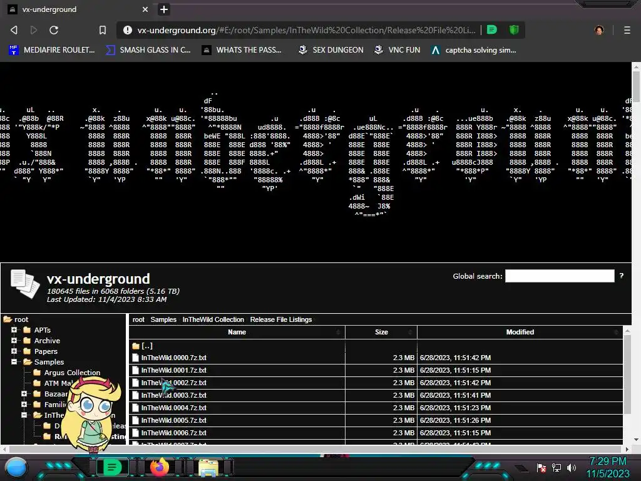
Task: Sort file list by Name column
Action: 237,332
